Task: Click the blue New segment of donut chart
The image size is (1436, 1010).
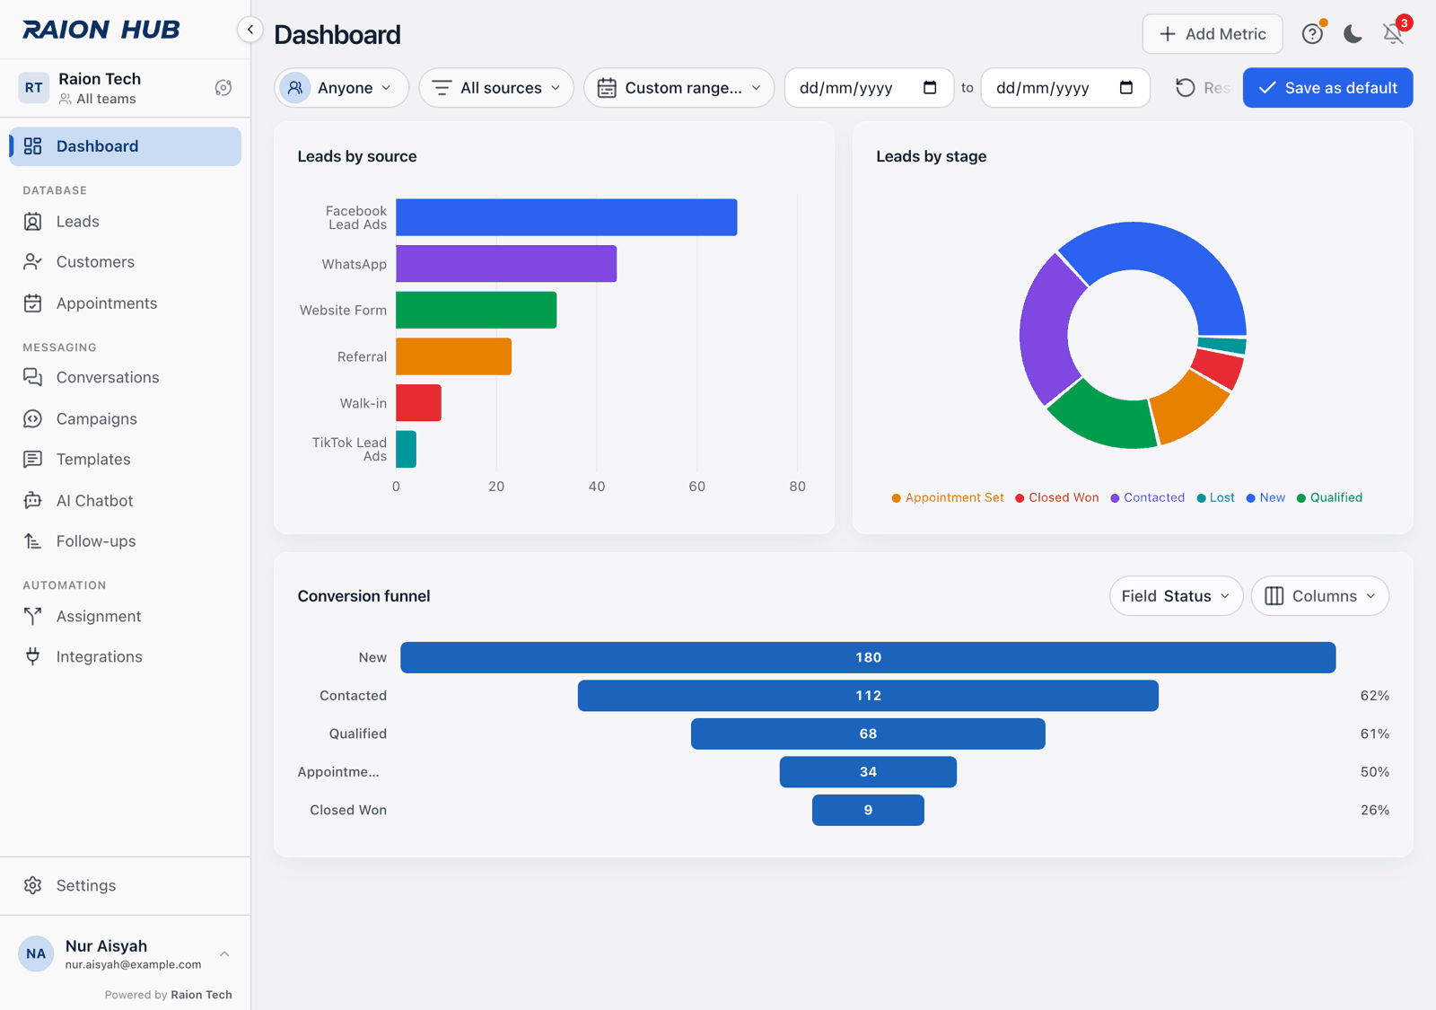Action: click(1167, 252)
